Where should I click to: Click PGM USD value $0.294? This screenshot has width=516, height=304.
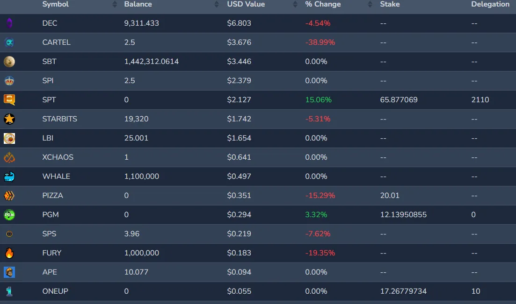tap(239, 215)
